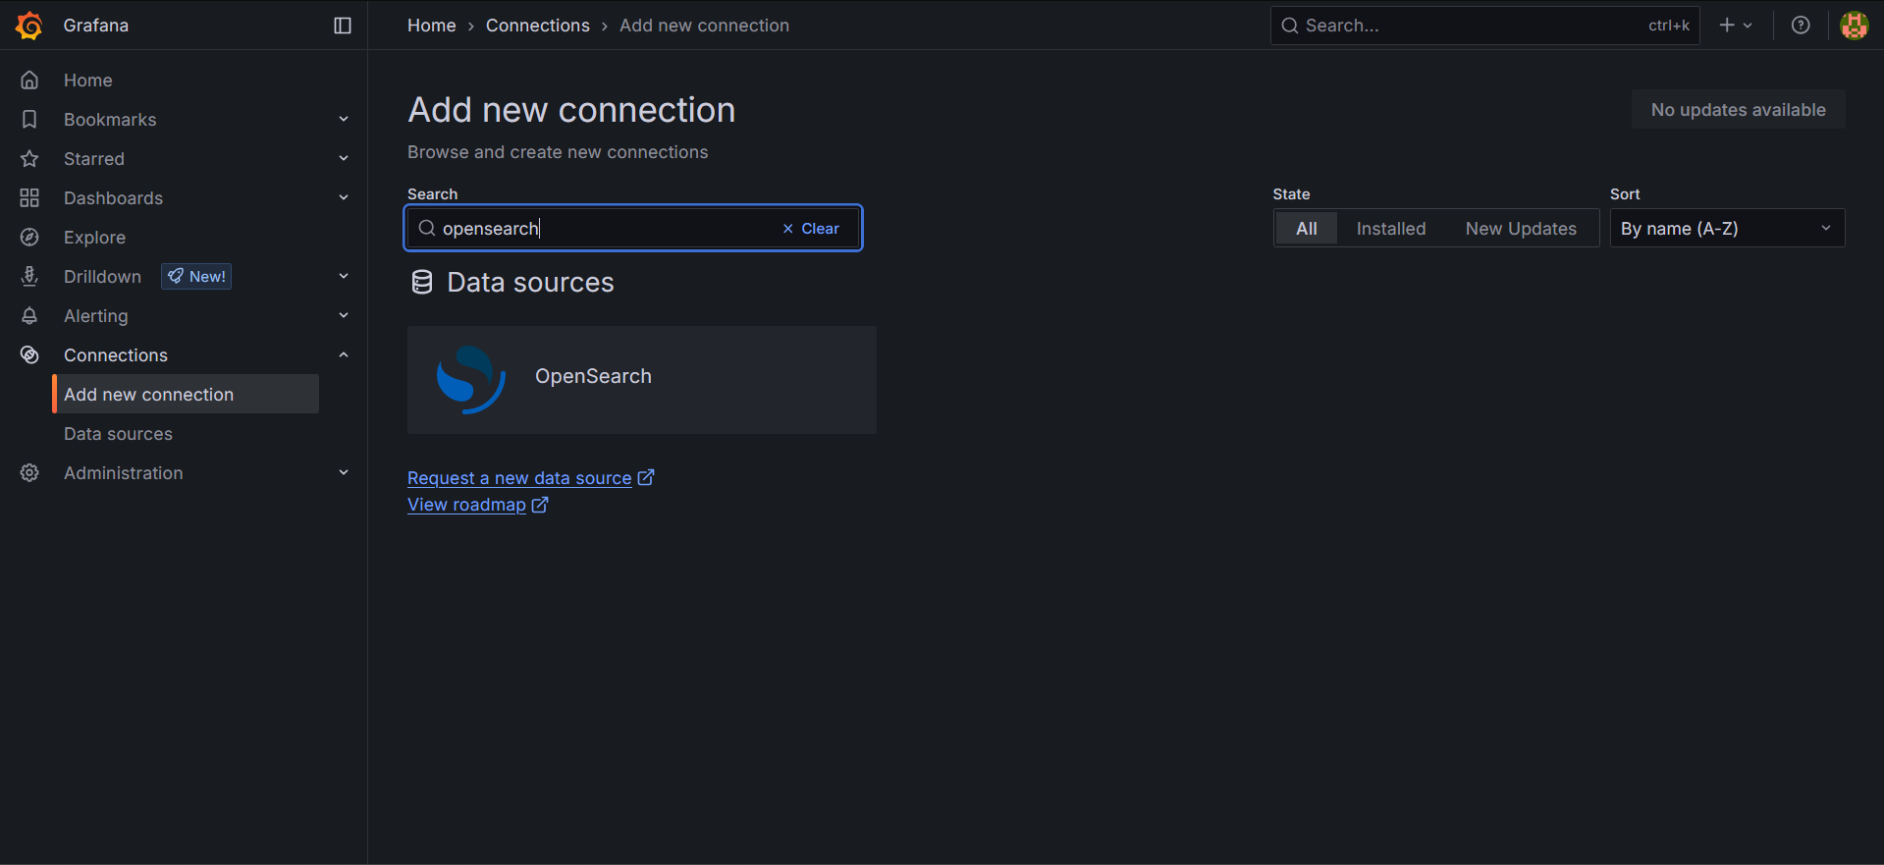Image resolution: width=1884 pixels, height=865 pixels.
Task: Open the help question mark icon
Action: point(1801,26)
